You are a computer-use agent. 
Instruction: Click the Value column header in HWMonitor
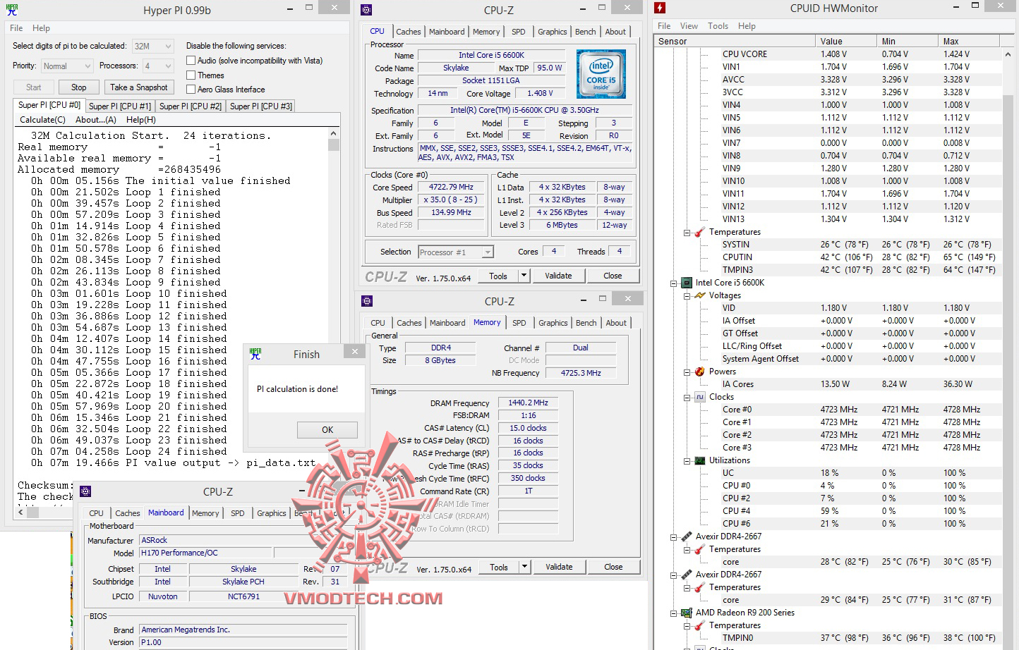(845, 41)
